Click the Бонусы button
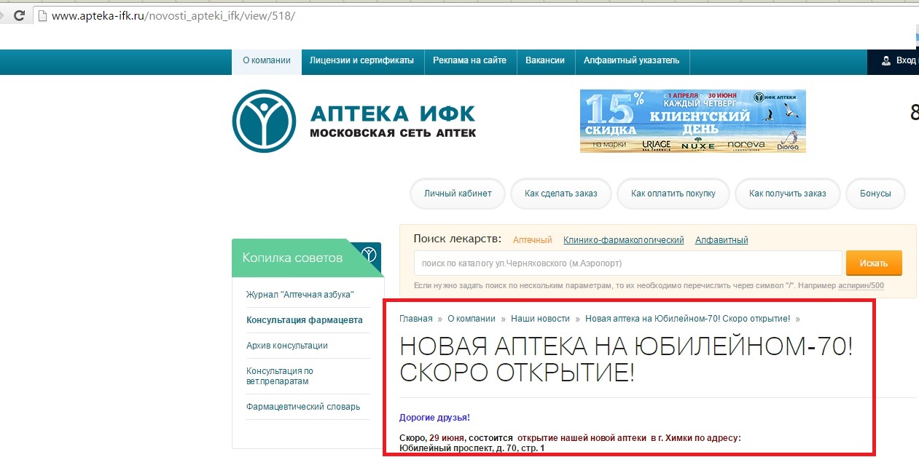Image resolution: width=919 pixels, height=457 pixels. [875, 194]
